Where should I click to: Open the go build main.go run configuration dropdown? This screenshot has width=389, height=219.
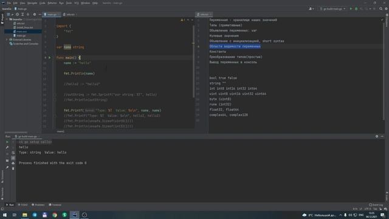pos(332,9)
